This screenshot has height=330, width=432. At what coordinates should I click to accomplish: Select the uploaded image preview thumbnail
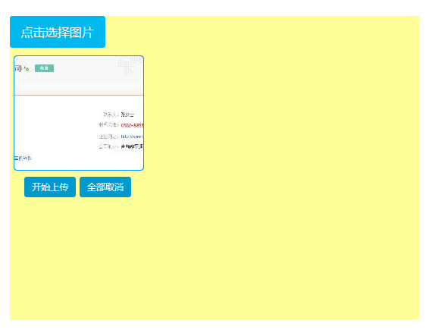(x=79, y=113)
